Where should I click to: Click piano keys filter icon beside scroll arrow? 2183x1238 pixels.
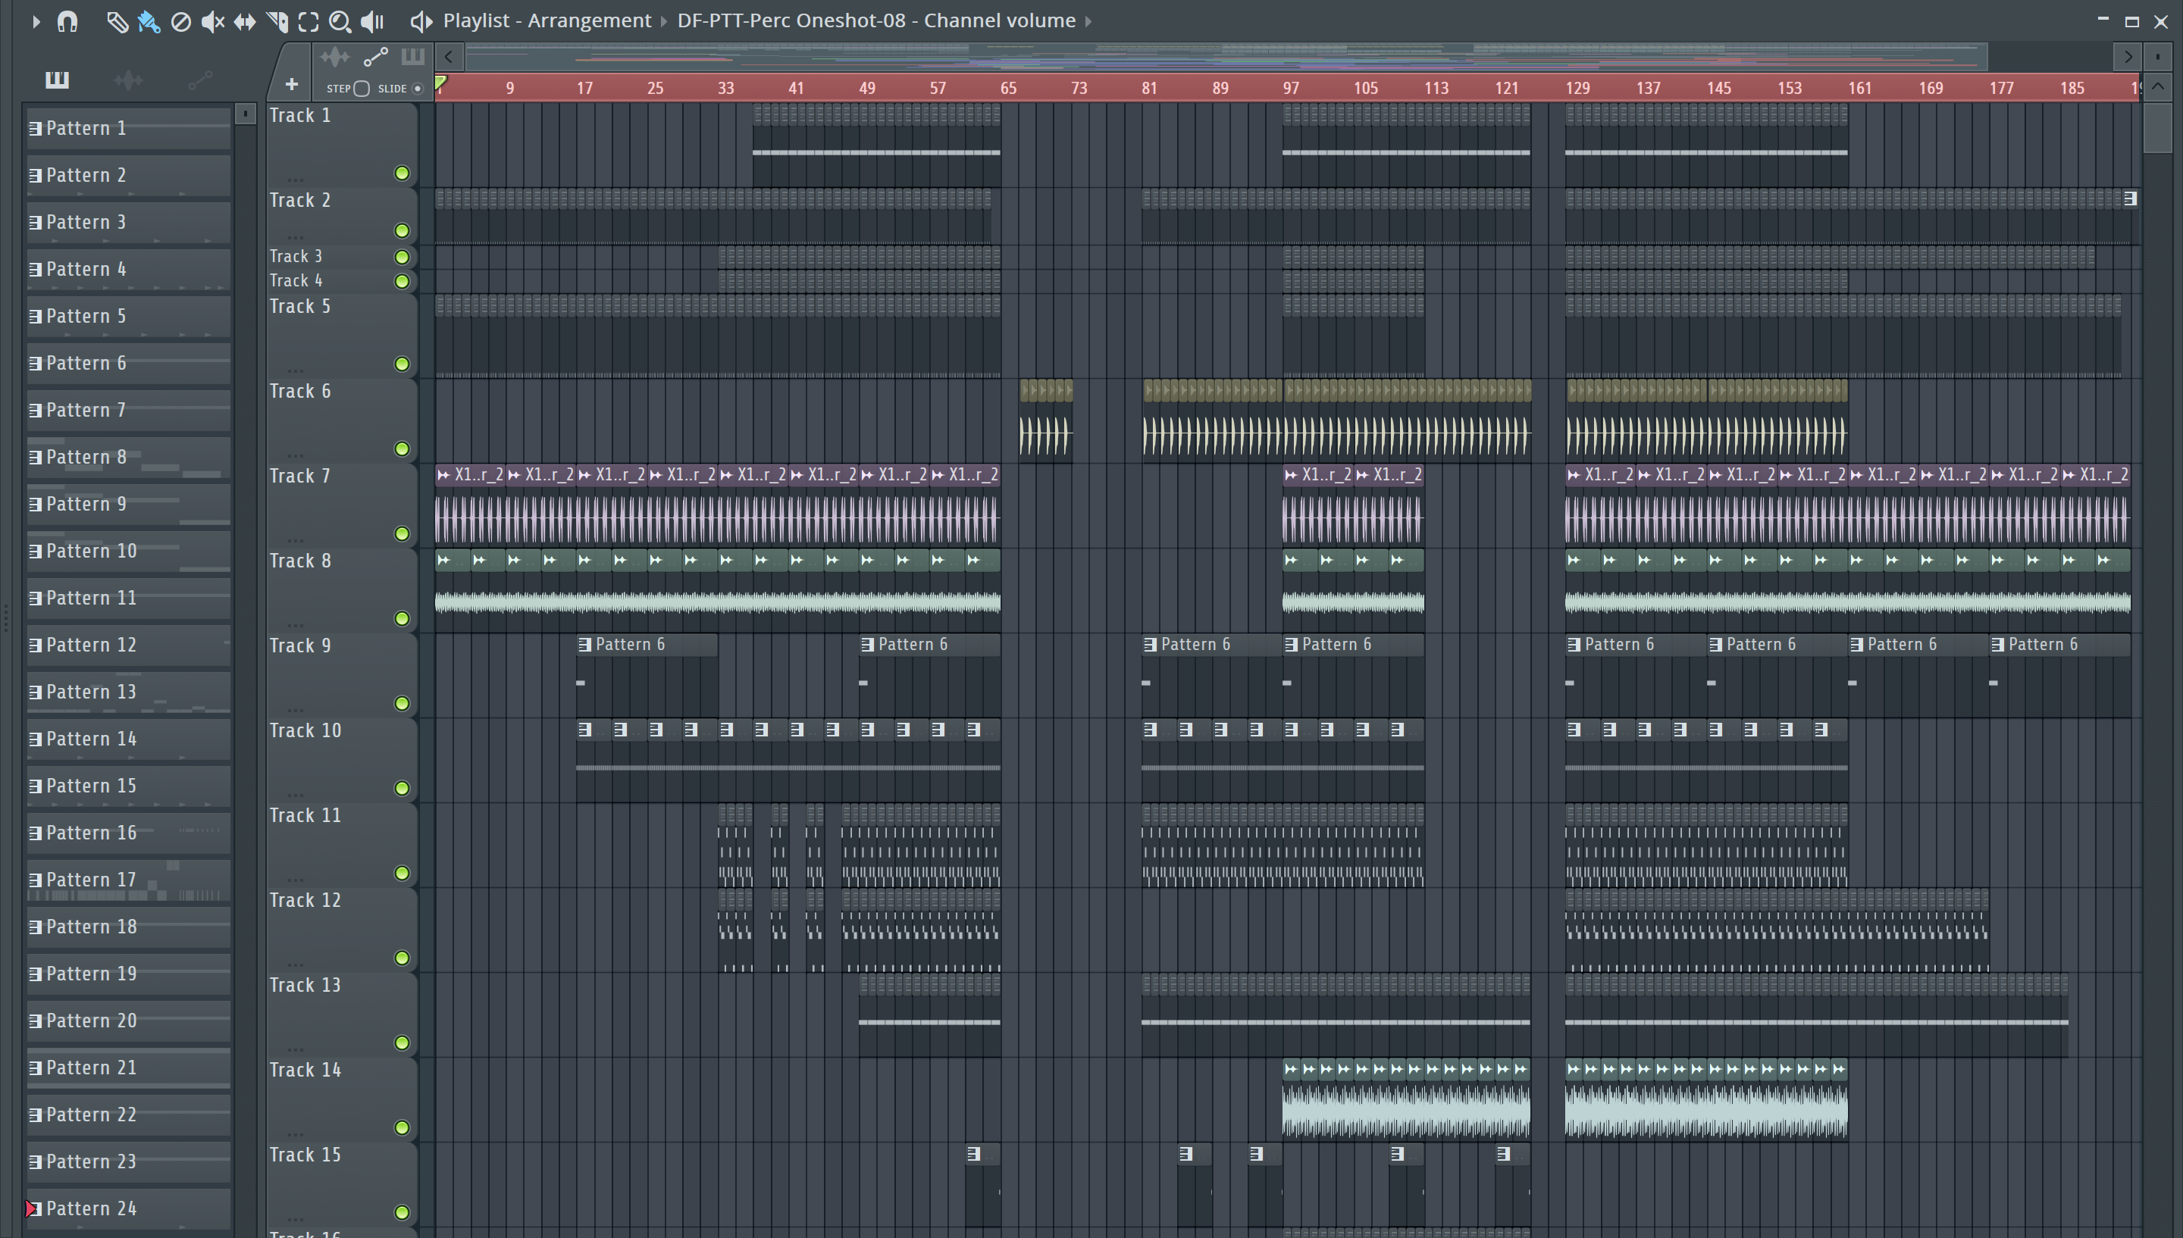click(412, 57)
